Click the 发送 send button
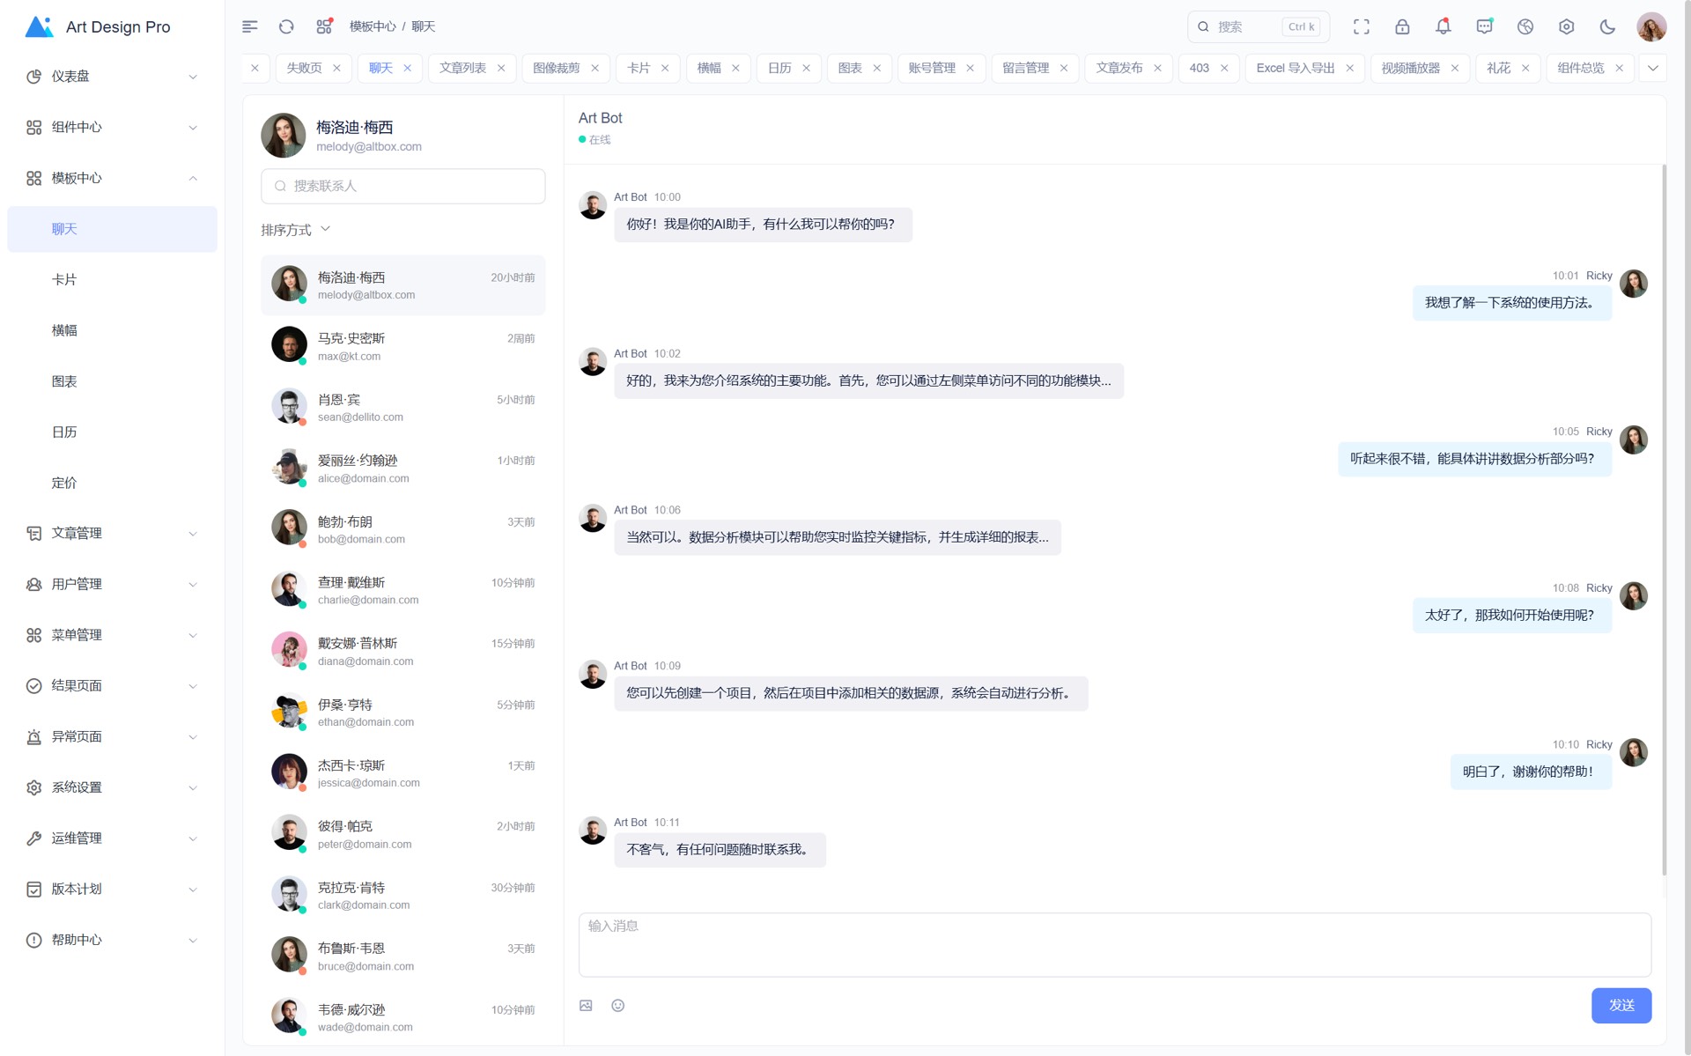 pyautogui.click(x=1621, y=1005)
